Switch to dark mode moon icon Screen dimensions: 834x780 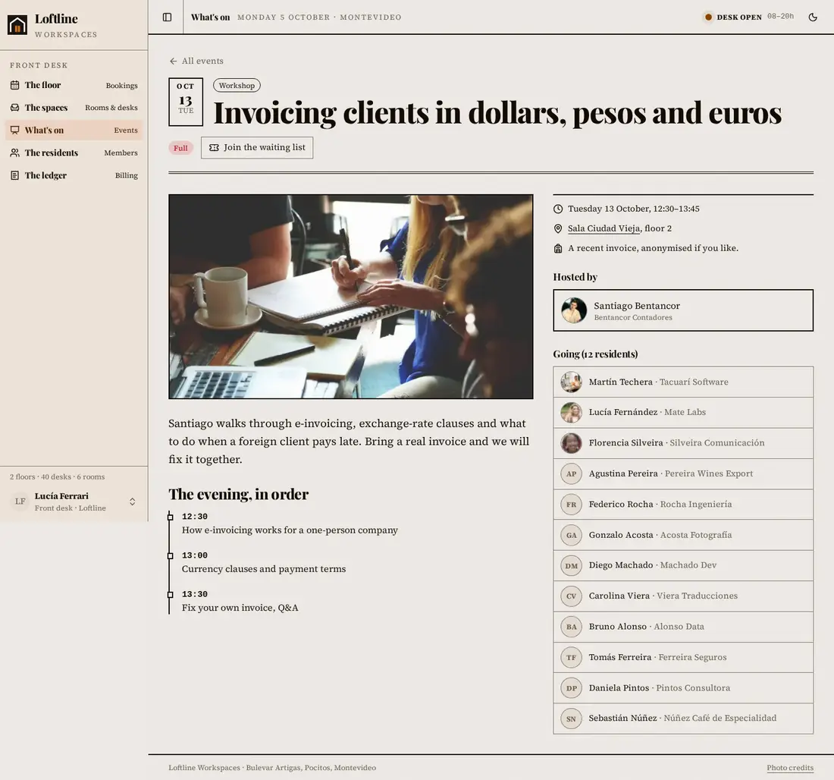(x=813, y=17)
